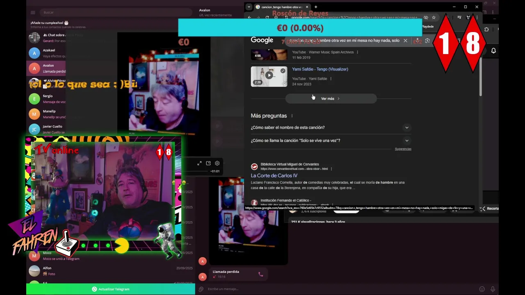Click the video progress bar near -01:01

pyautogui.click(x=196, y=171)
